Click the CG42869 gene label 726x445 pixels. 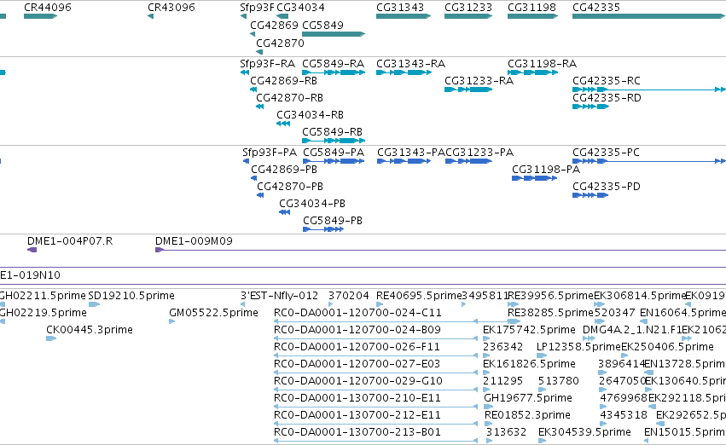[x=274, y=26]
